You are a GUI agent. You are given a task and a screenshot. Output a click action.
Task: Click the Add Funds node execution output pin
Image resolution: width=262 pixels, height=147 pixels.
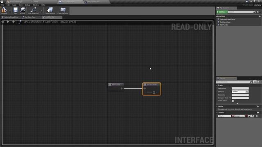tap(122, 89)
